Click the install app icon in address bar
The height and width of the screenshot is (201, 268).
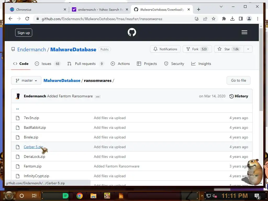tap(197, 19)
